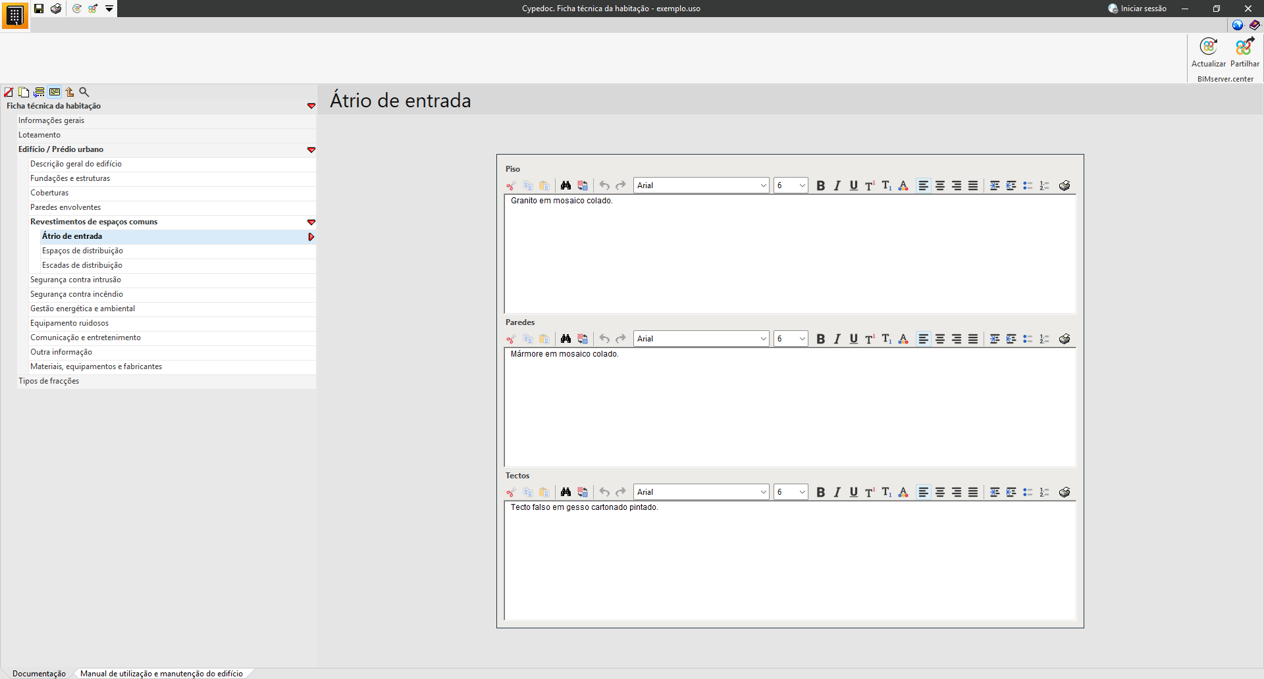
Task: Click Partilhar in the BIMserver.center group
Action: point(1245,53)
